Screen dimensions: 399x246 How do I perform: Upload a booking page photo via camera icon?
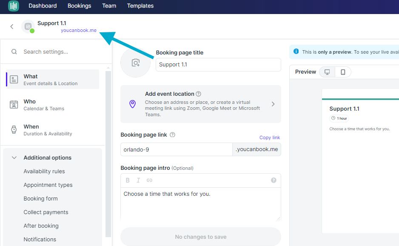click(x=136, y=63)
